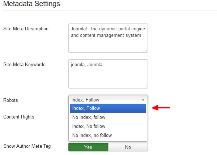Click the joomla, Joomla keywords text

(x=87, y=65)
